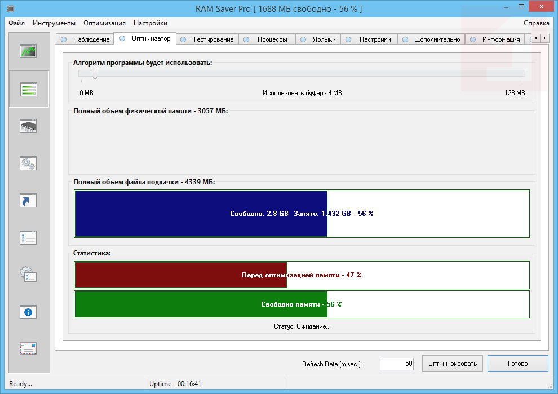Click the Refresh Rate input field
The image size is (558, 394).
(396, 364)
